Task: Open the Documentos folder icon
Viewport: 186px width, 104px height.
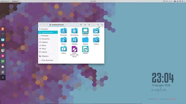Action: point(74,31)
